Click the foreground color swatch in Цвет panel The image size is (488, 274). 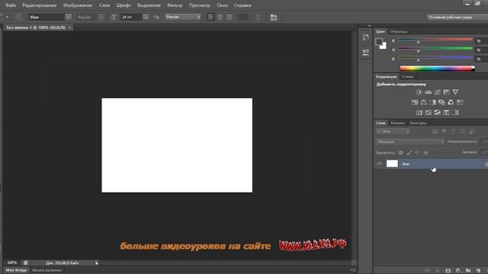[379, 41]
